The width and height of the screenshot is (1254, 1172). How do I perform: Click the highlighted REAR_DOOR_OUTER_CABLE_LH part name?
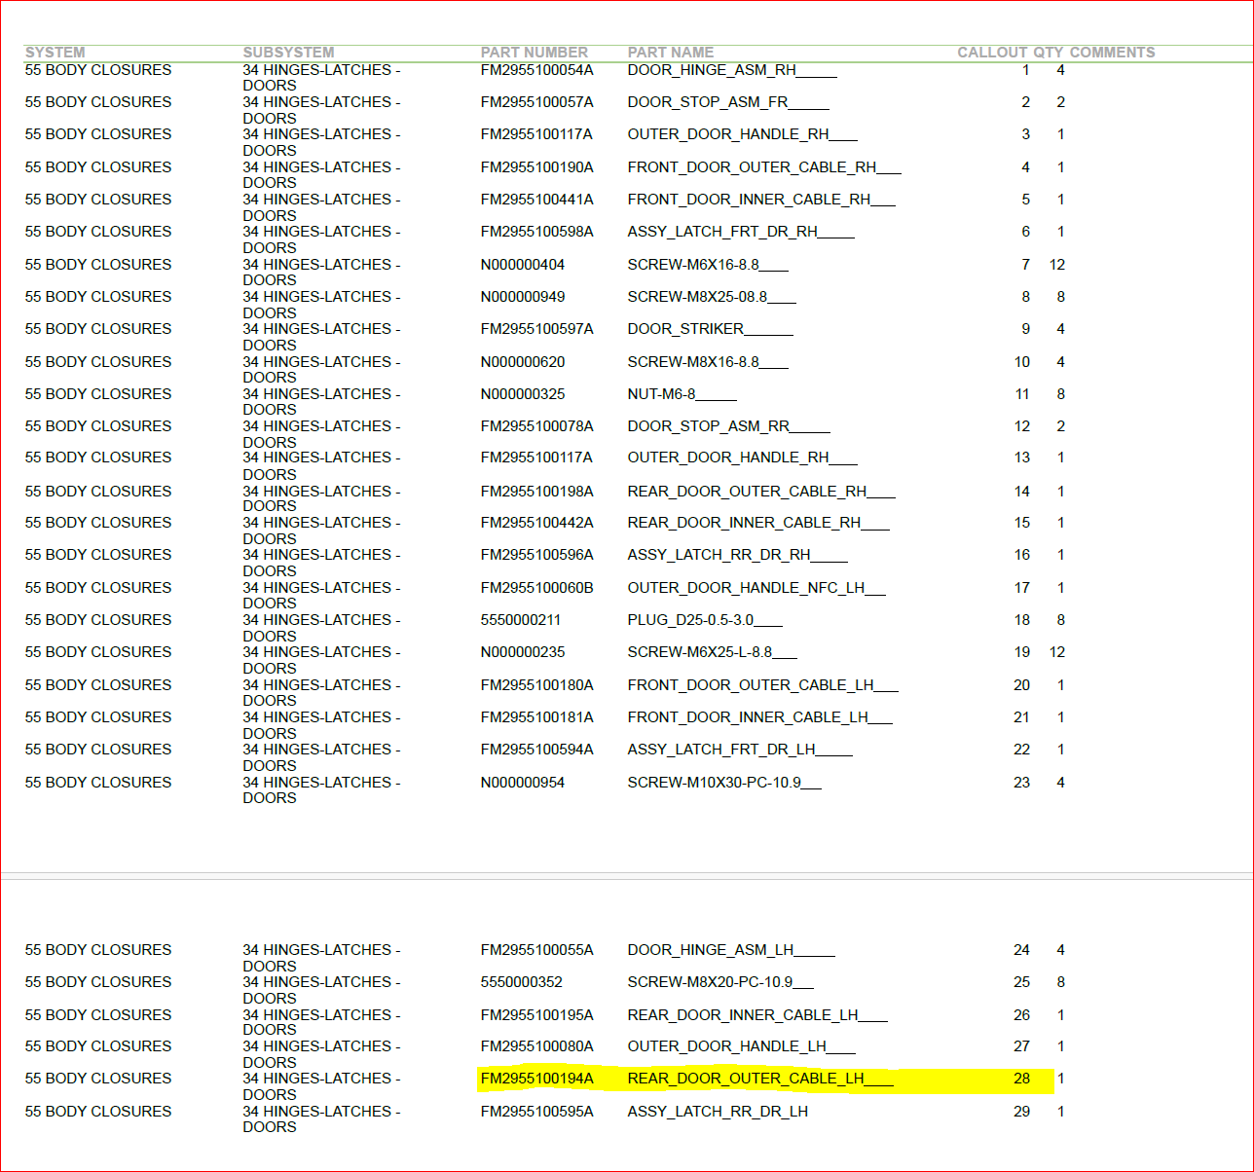pos(759,1079)
